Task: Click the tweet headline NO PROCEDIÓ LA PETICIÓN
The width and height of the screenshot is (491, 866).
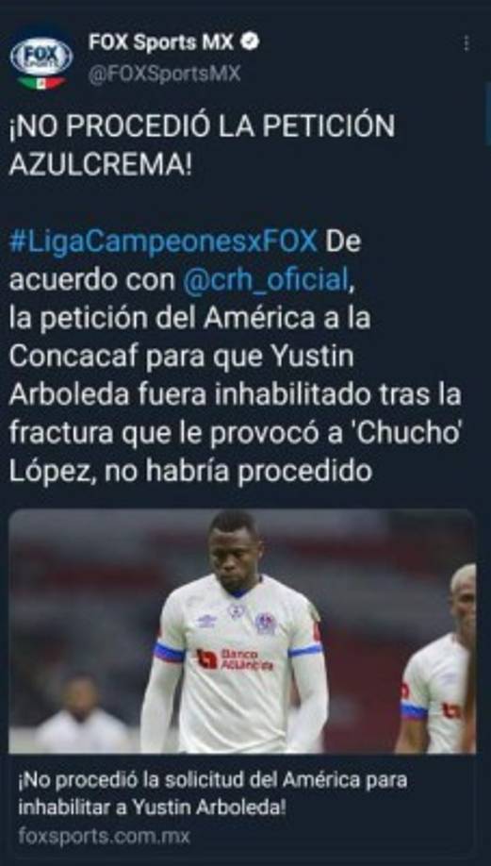Action: coord(202,125)
